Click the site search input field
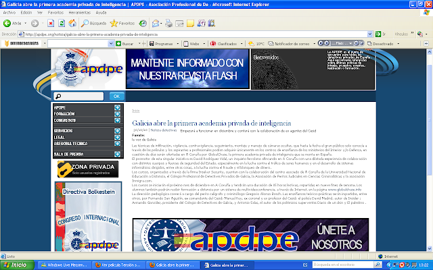Image resolution: width=433 pixels, height=270 pixels. coord(78,96)
